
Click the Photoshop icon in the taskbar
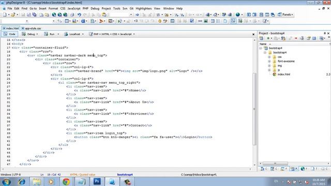coord(97,181)
